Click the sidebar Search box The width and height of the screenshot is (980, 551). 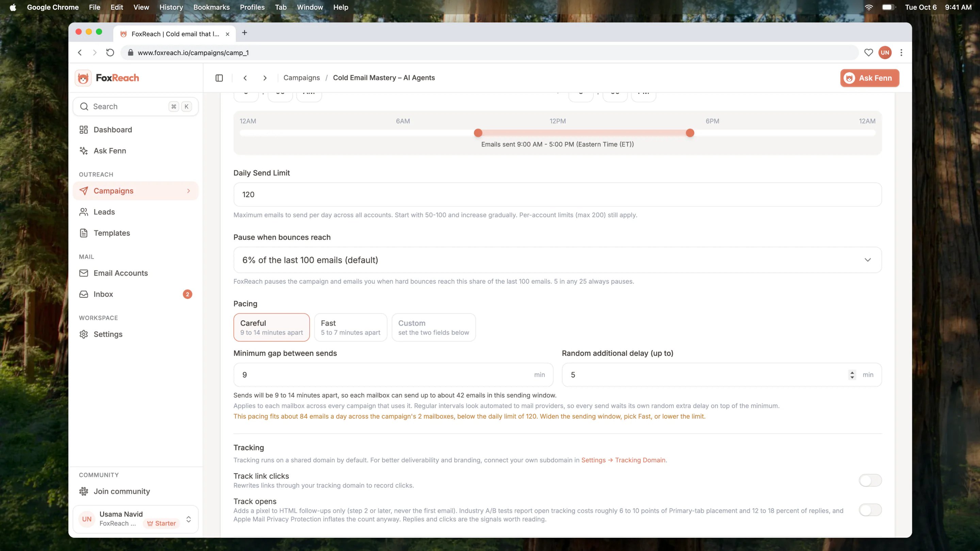click(135, 106)
